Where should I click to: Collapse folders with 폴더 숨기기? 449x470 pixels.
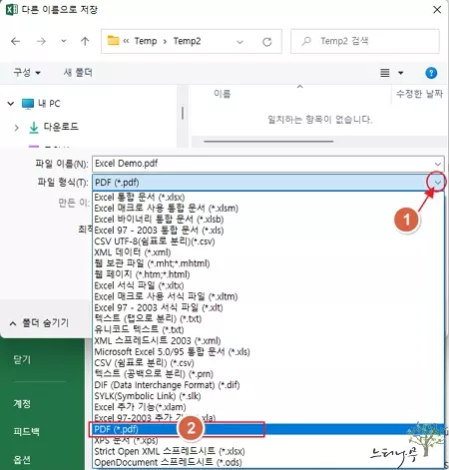tap(39, 323)
